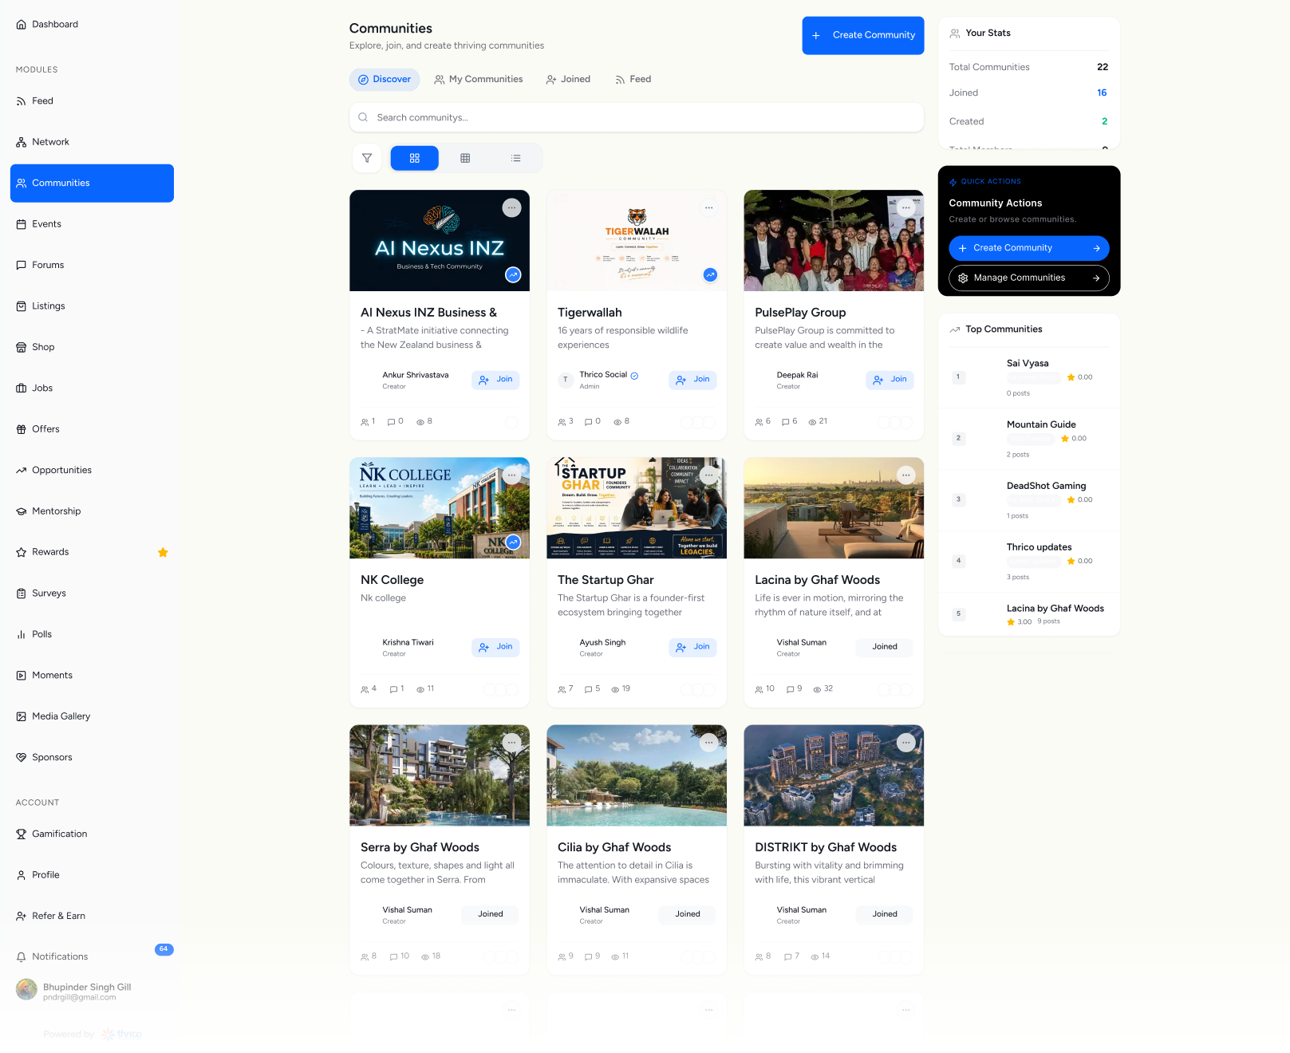Open options menu on DISTRIKT by Ghaf Woods card
The width and height of the screenshot is (1290, 1053).
906,743
